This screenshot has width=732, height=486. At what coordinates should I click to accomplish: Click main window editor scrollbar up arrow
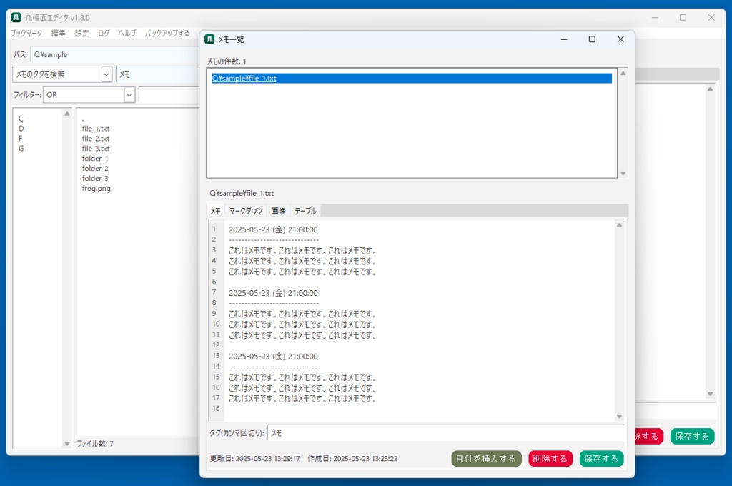pyautogui.click(x=710, y=89)
